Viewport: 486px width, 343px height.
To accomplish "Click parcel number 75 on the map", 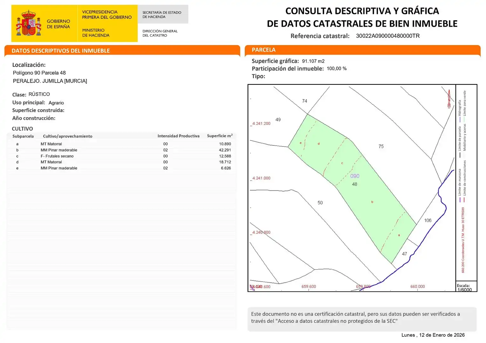I will point(381,146).
